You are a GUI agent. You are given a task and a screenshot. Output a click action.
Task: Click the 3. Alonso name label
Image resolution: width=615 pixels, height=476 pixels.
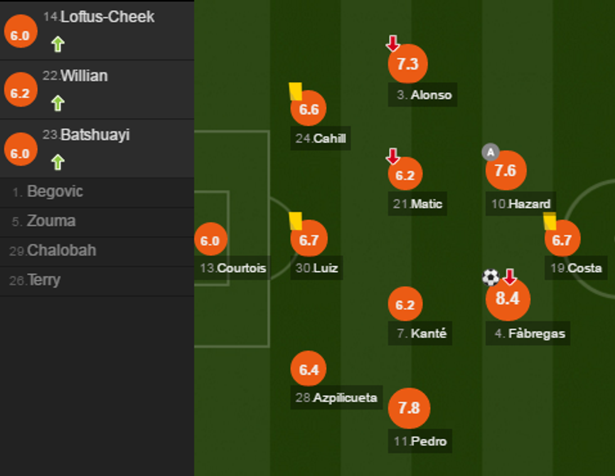pos(422,95)
